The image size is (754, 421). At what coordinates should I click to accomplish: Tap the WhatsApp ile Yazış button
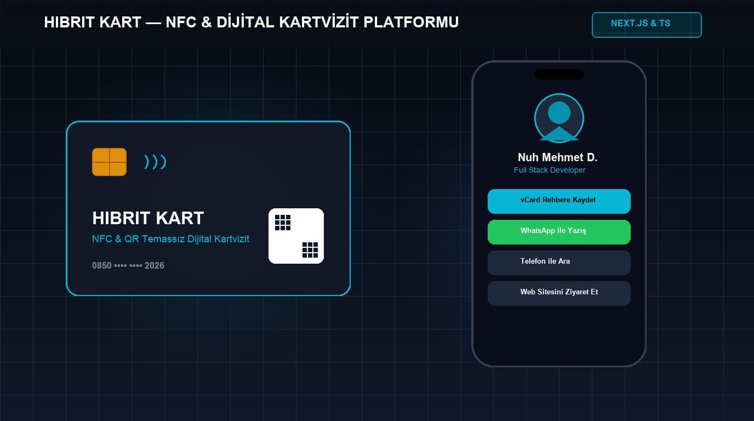[x=559, y=232]
